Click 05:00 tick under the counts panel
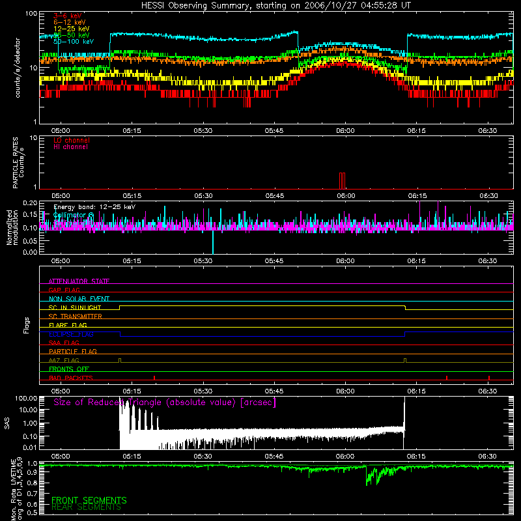This screenshot has height=521, width=521. [x=61, y=131]
